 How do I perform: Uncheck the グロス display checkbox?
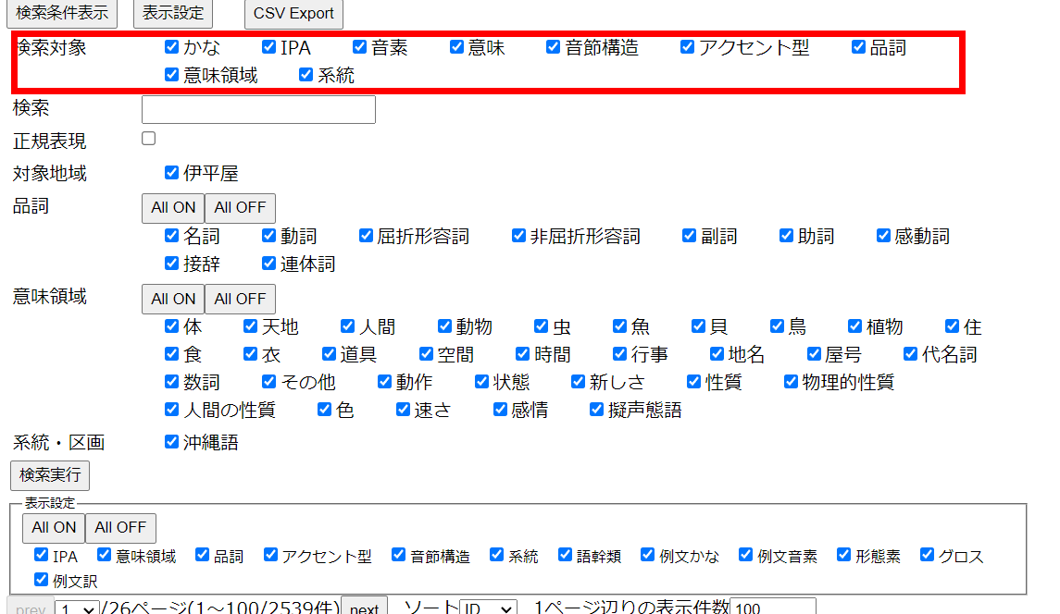coord(928,555)
